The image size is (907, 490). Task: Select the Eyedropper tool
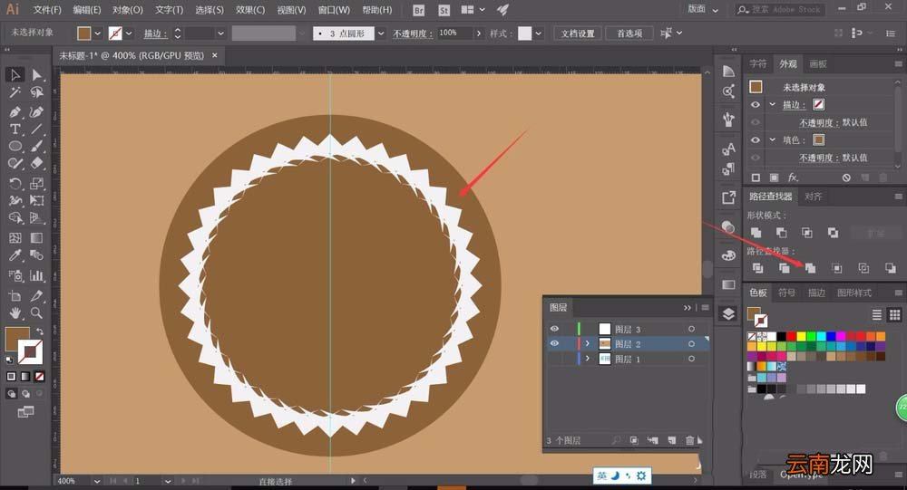(15, 255)
